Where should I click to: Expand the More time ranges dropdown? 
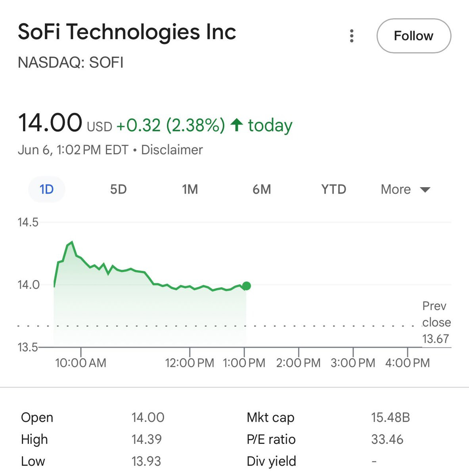pyautogui.click(x=405, y=189)
